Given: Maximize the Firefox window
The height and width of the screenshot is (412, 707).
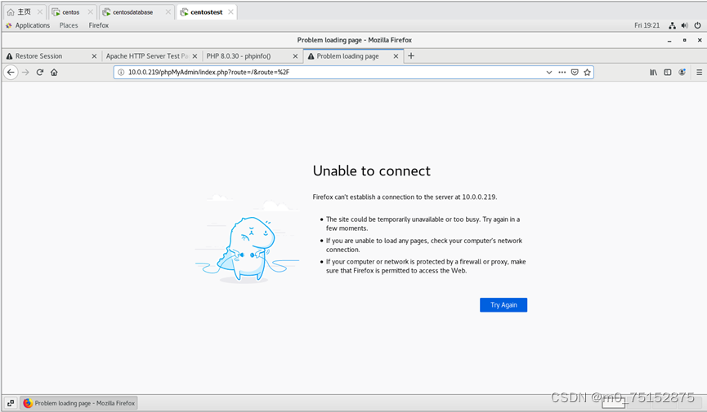Looking at the screenshot, I should (684, 40).
